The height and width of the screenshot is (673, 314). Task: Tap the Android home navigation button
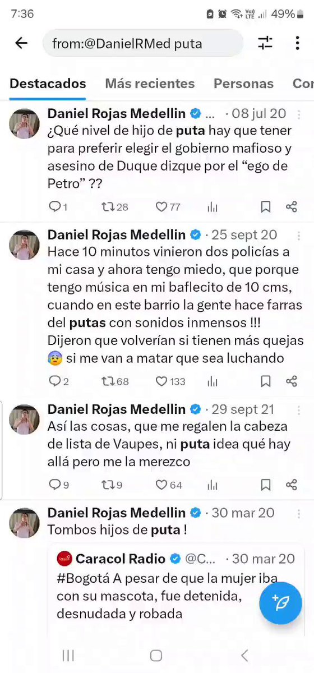click(156, 656)
